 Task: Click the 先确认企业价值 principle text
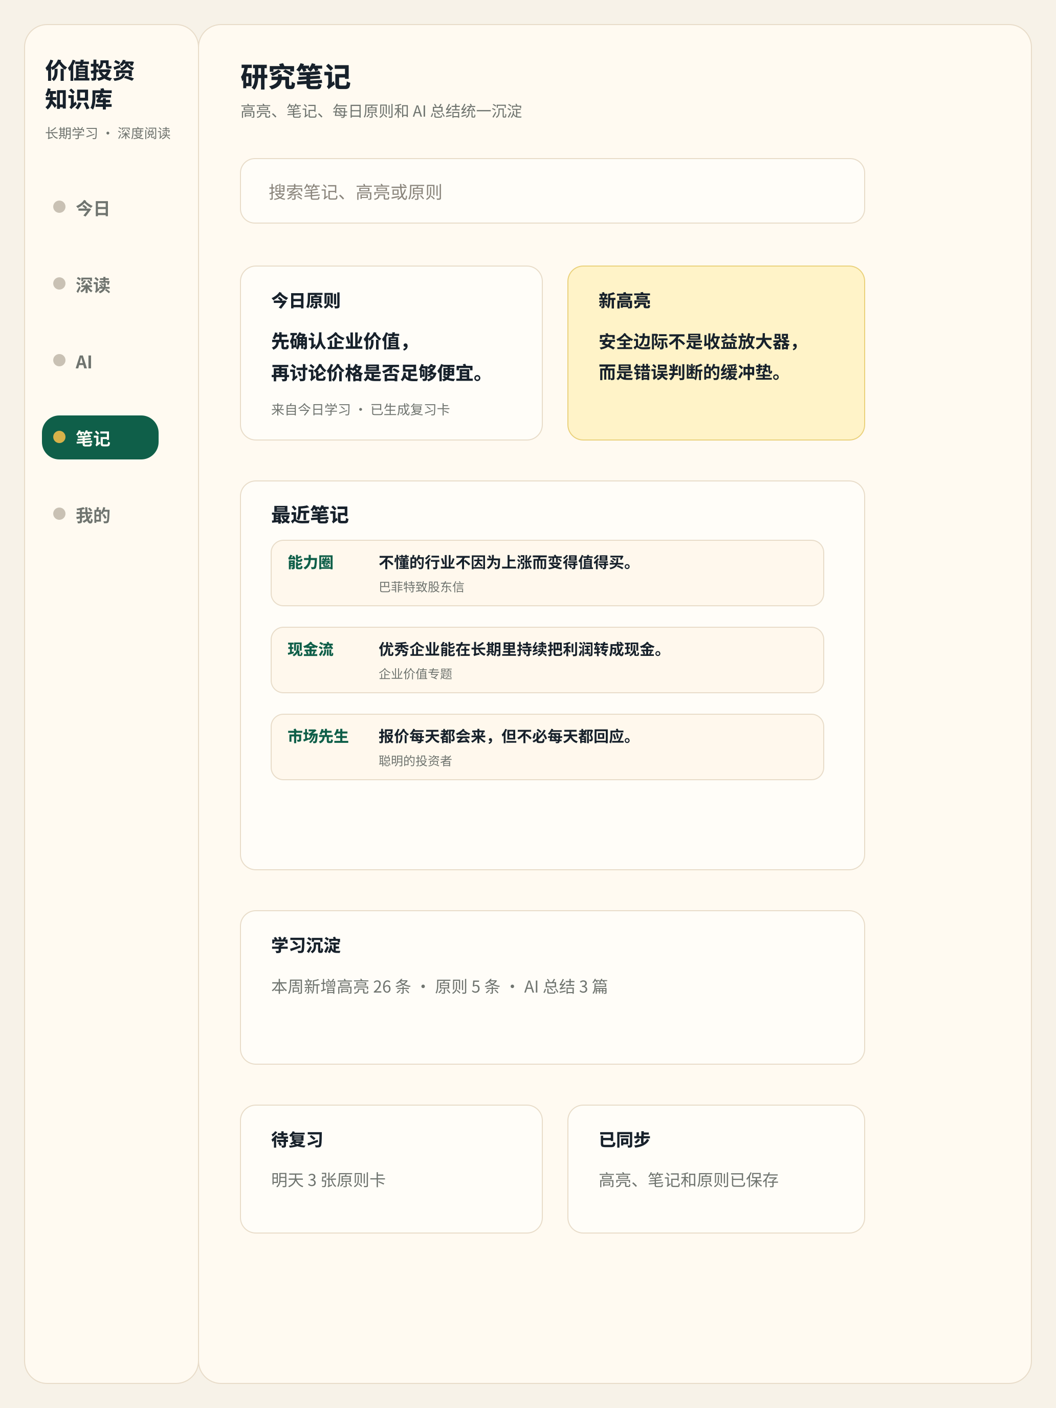[342, 342]
